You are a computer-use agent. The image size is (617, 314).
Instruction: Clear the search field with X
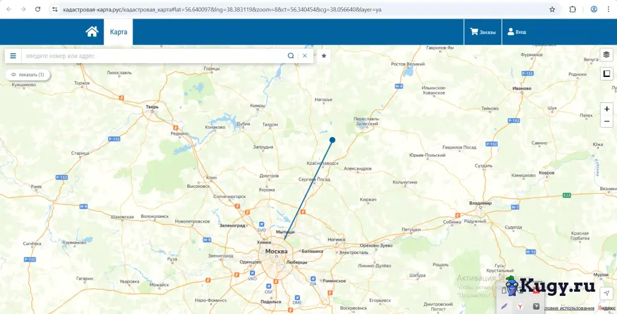[304, 56]
